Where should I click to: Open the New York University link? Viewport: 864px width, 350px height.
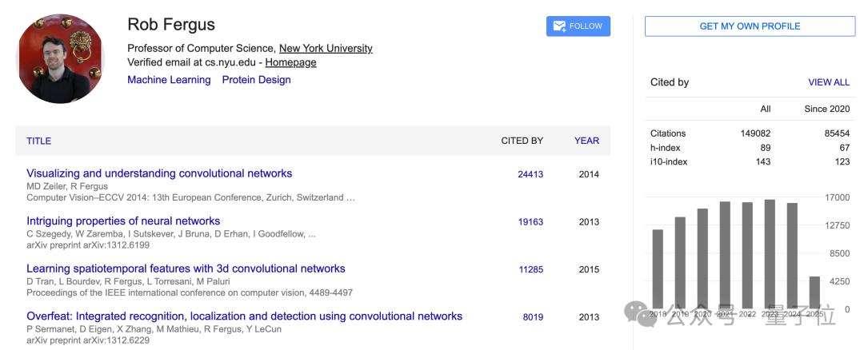tap(326, 48)
